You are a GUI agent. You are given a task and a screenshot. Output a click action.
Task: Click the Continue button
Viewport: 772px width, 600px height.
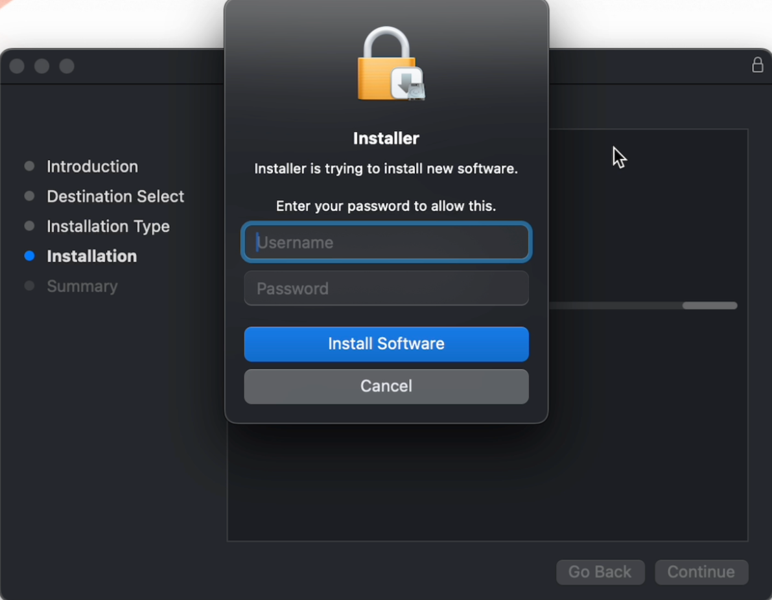pyautogui.click(x=701, y=572)
